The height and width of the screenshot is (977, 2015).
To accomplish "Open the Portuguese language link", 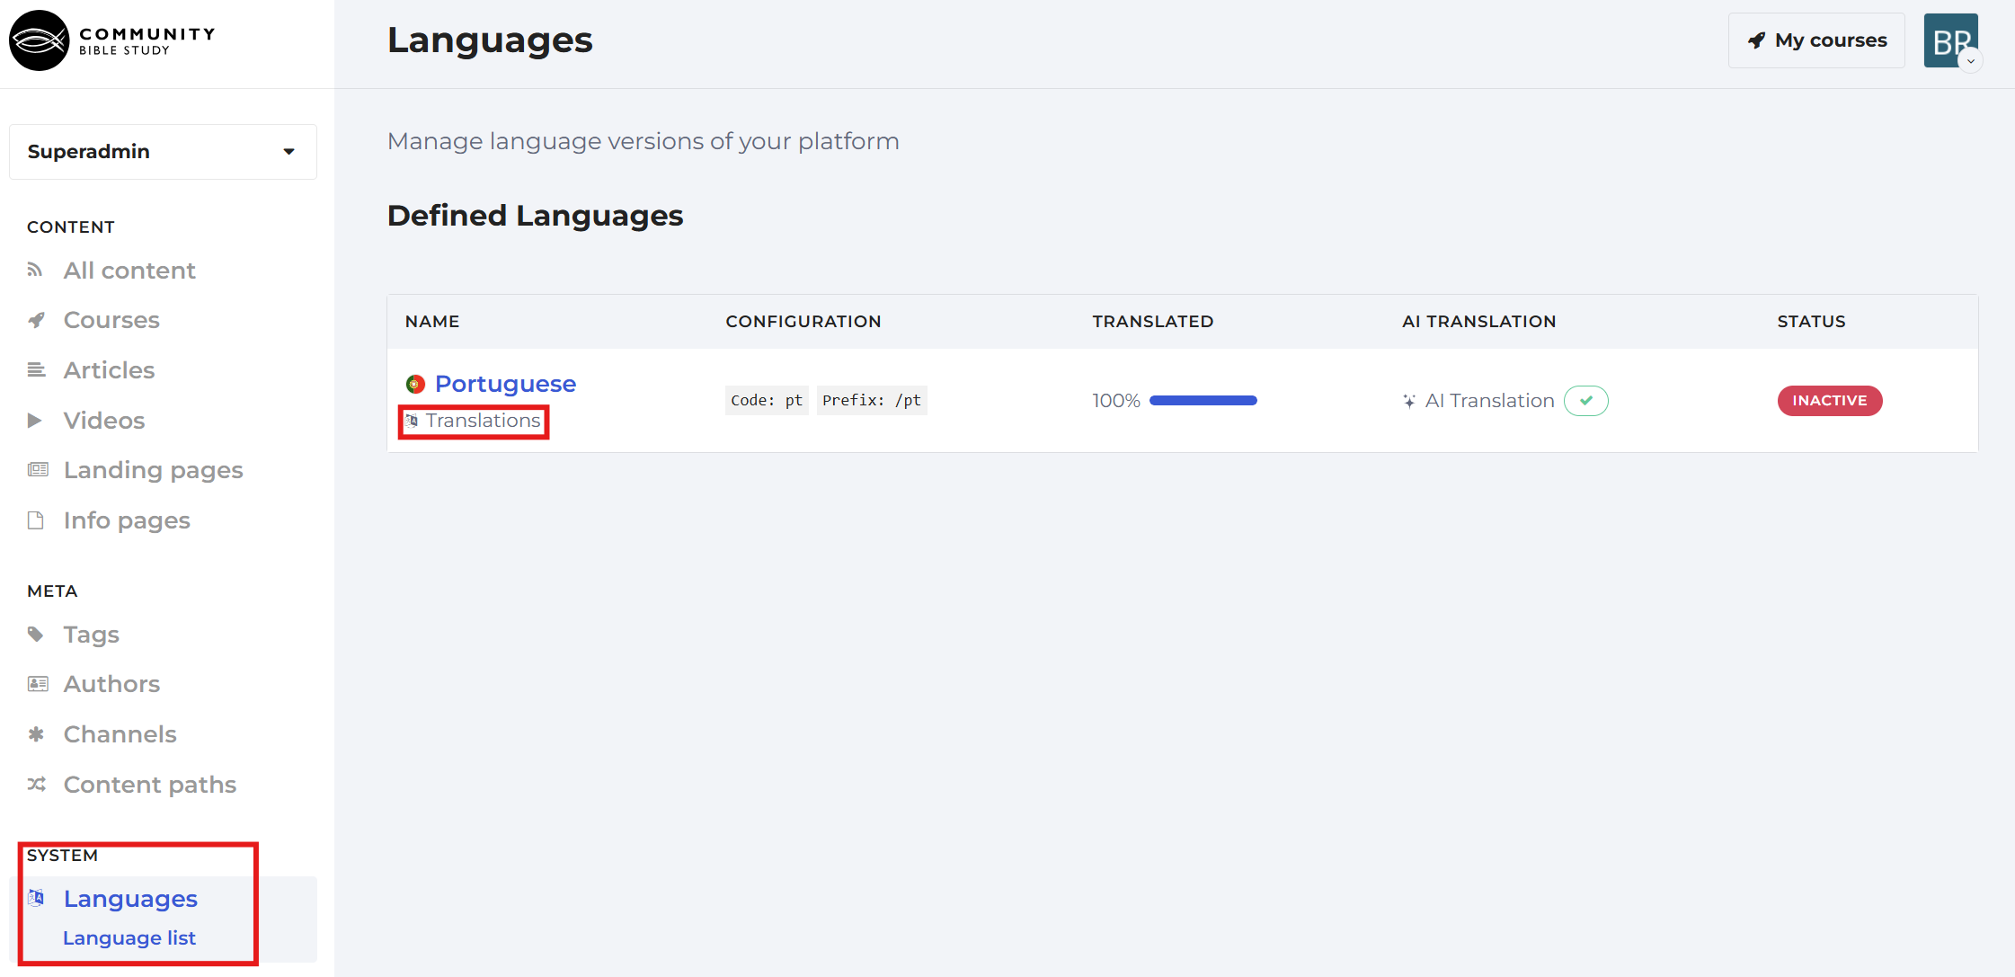I will click(506, 384).
